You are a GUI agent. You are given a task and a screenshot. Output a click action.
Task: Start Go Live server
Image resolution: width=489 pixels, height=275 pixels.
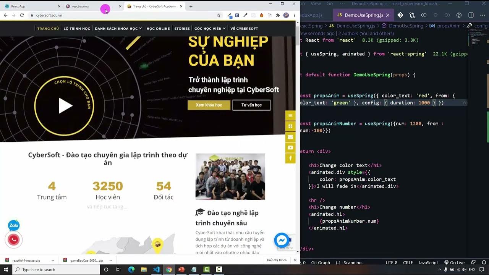pyautogui.click(x=454, y=262)
